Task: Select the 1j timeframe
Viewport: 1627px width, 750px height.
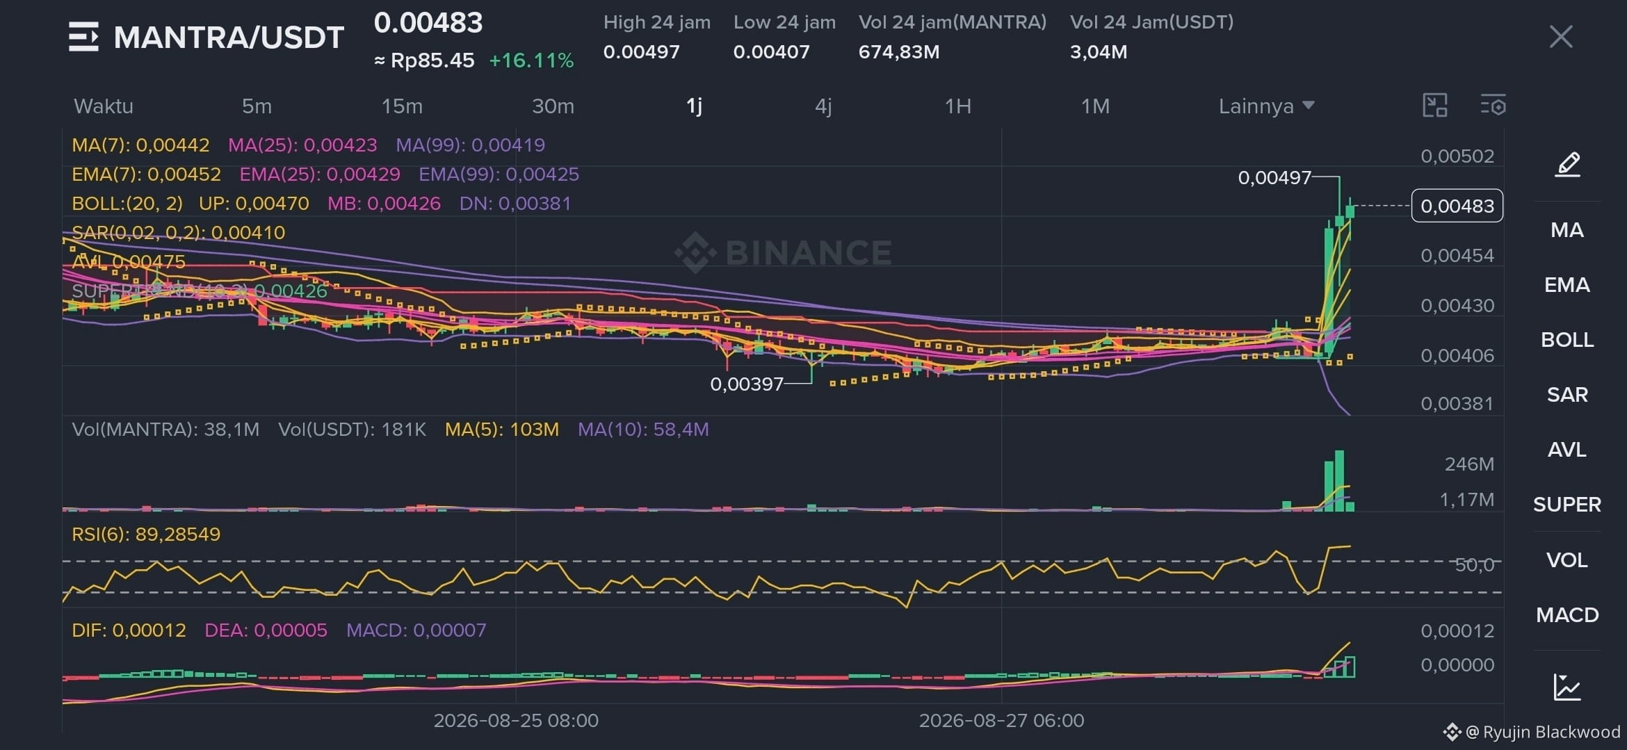Action: pyautogui.click(x=694, y=106)
